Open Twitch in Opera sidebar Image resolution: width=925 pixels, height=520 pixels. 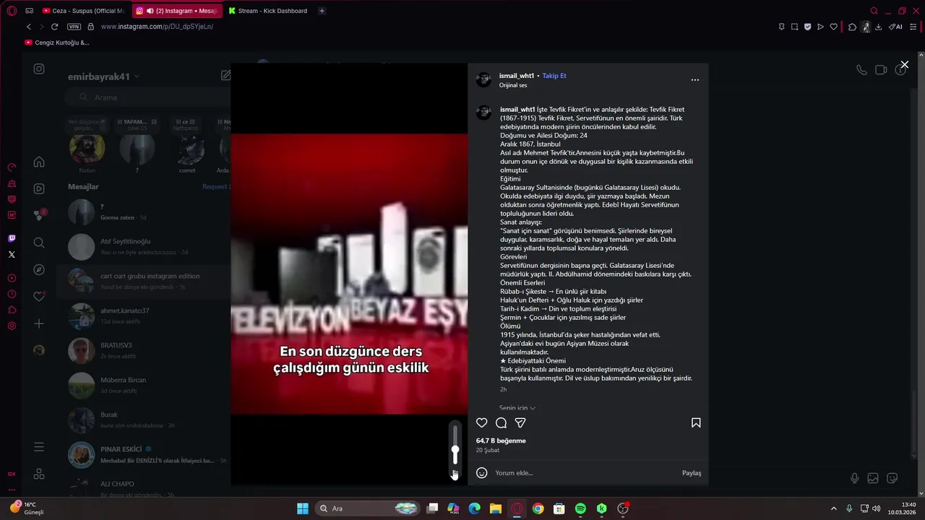[x=12, y=238]
